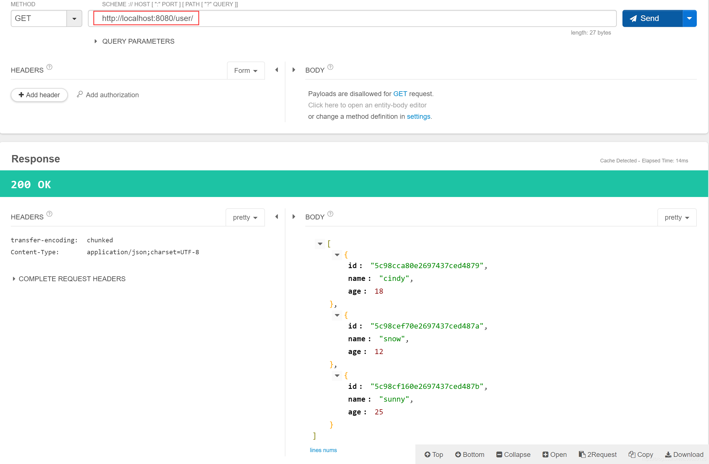Click the request BODY help icon
Image resolution: width=709 pixels, height=464 pixels.
tap(330, 67)
